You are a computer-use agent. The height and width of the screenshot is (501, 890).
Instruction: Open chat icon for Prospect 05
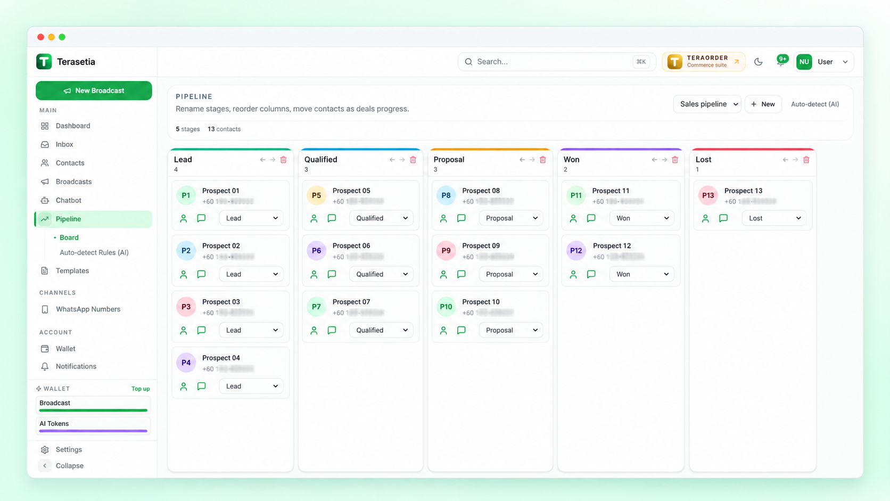[332, 218]
